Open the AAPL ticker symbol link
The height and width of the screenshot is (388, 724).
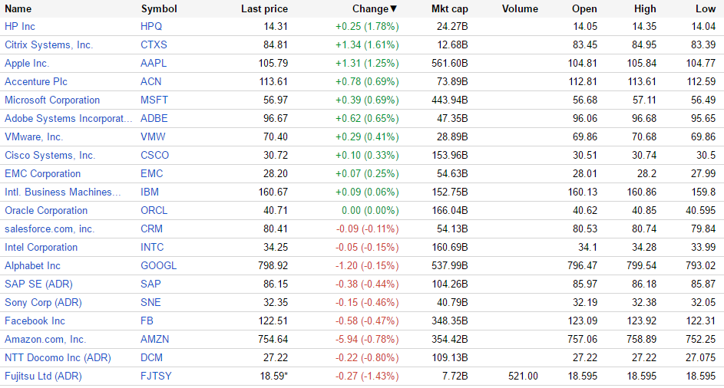pyautogui.click(x=154, y=63)
